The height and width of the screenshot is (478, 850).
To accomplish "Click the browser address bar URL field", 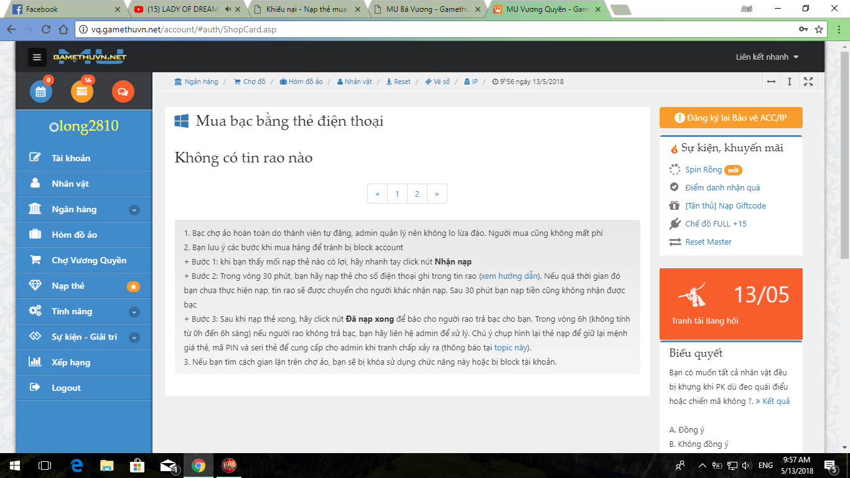I will click(x=436, y=29).
